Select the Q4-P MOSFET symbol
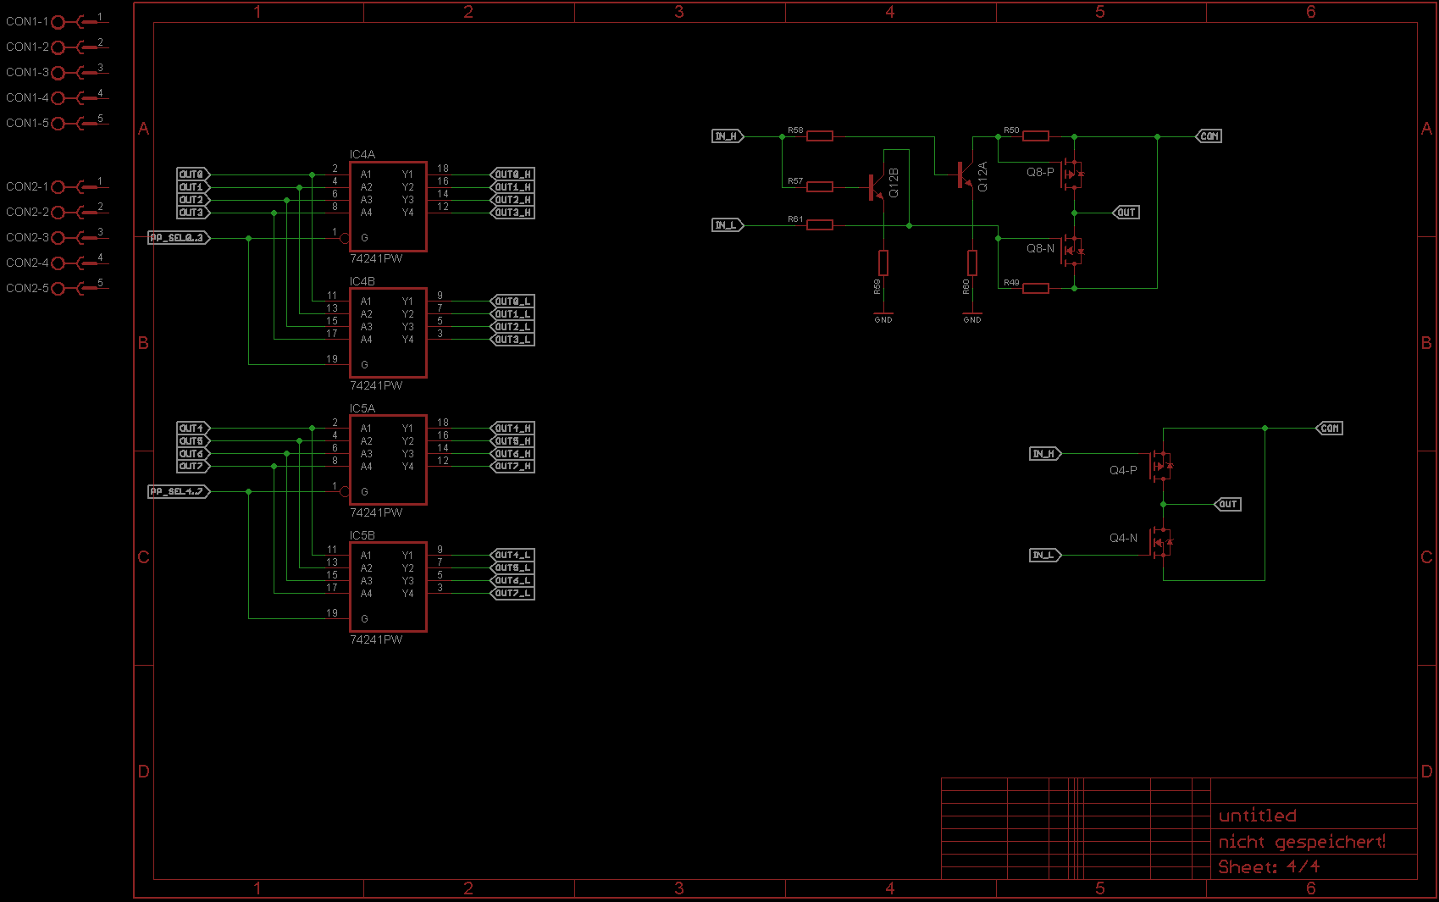Viewport: 1439px width, 902px height. click(x=1161, y=466)
